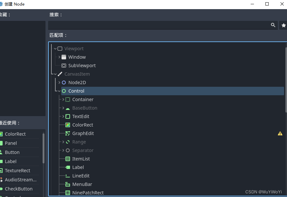Expand the TextEdit branch
This screenshot has width=287, height=197.
(x=63, y=116)
